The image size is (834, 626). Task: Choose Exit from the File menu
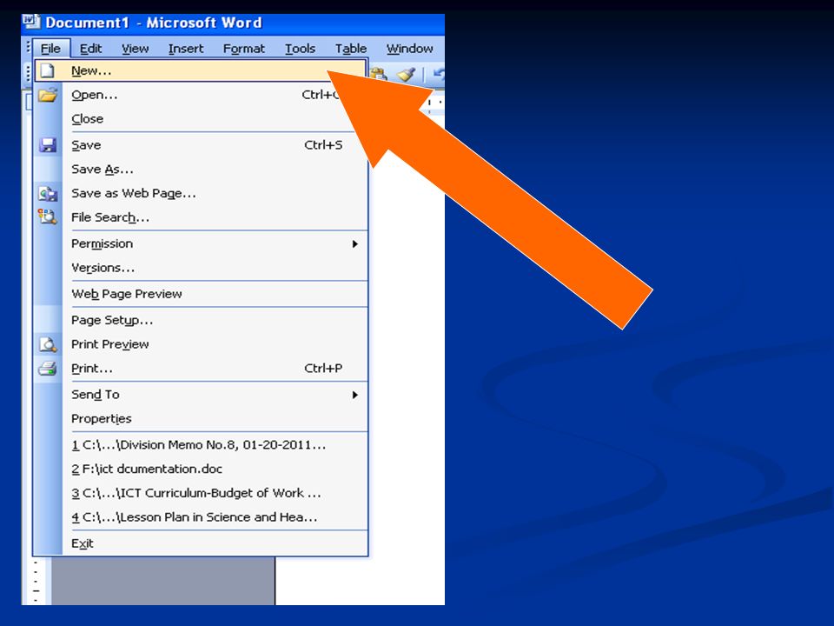(201, 543)
